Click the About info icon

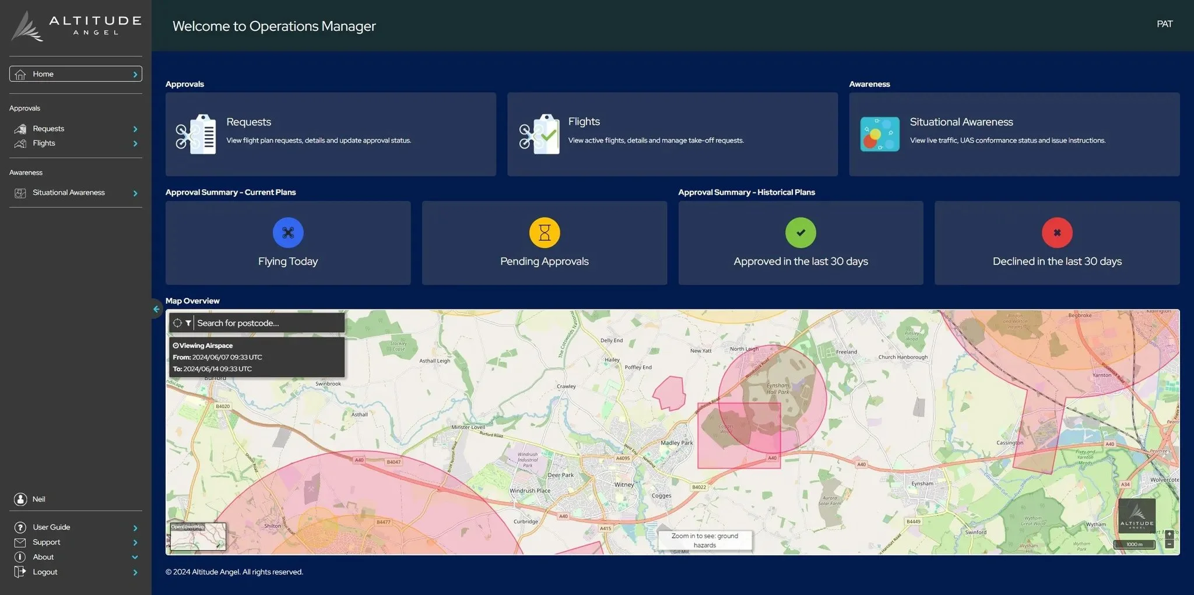(20, 557)
